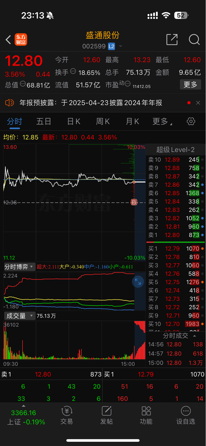The width and height of the screenshot is (206, 446).
Task: Open 更多 stock details button
Action: pos(190,85)
